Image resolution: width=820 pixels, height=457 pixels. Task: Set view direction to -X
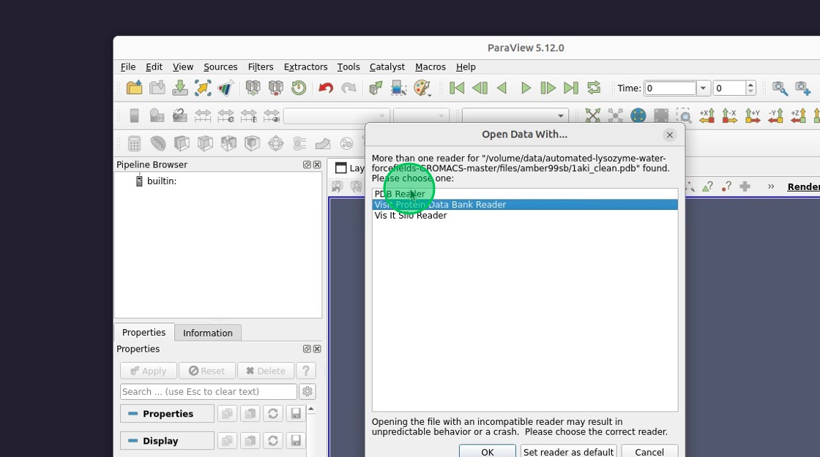(729, 116)
